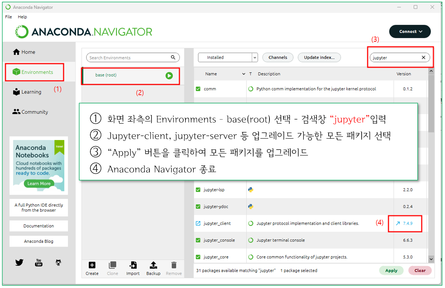Click the search magnifier icon in Search Environments
445x288 pixels.
click(x=173, y=57)
